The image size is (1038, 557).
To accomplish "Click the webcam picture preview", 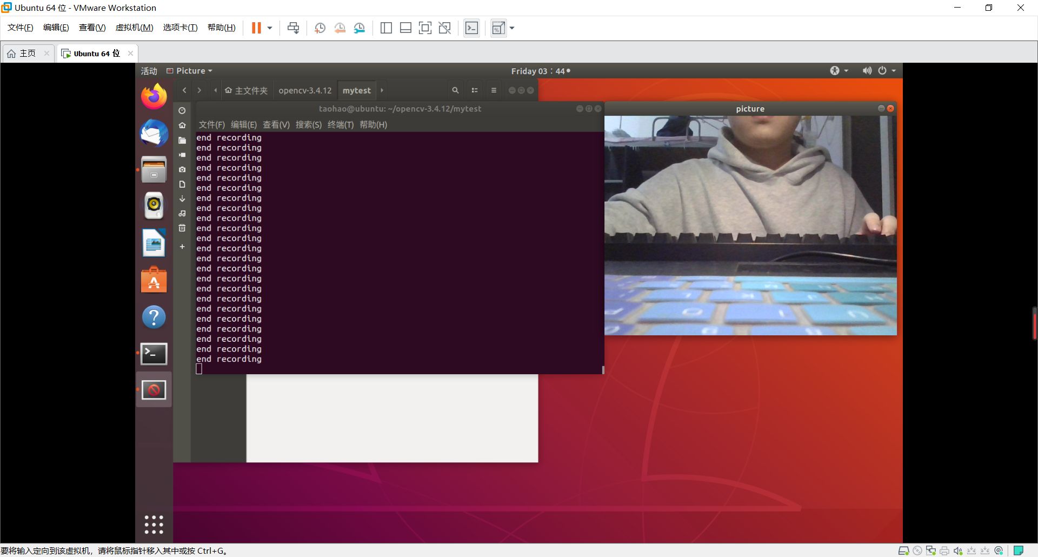I will pos(750,226).
